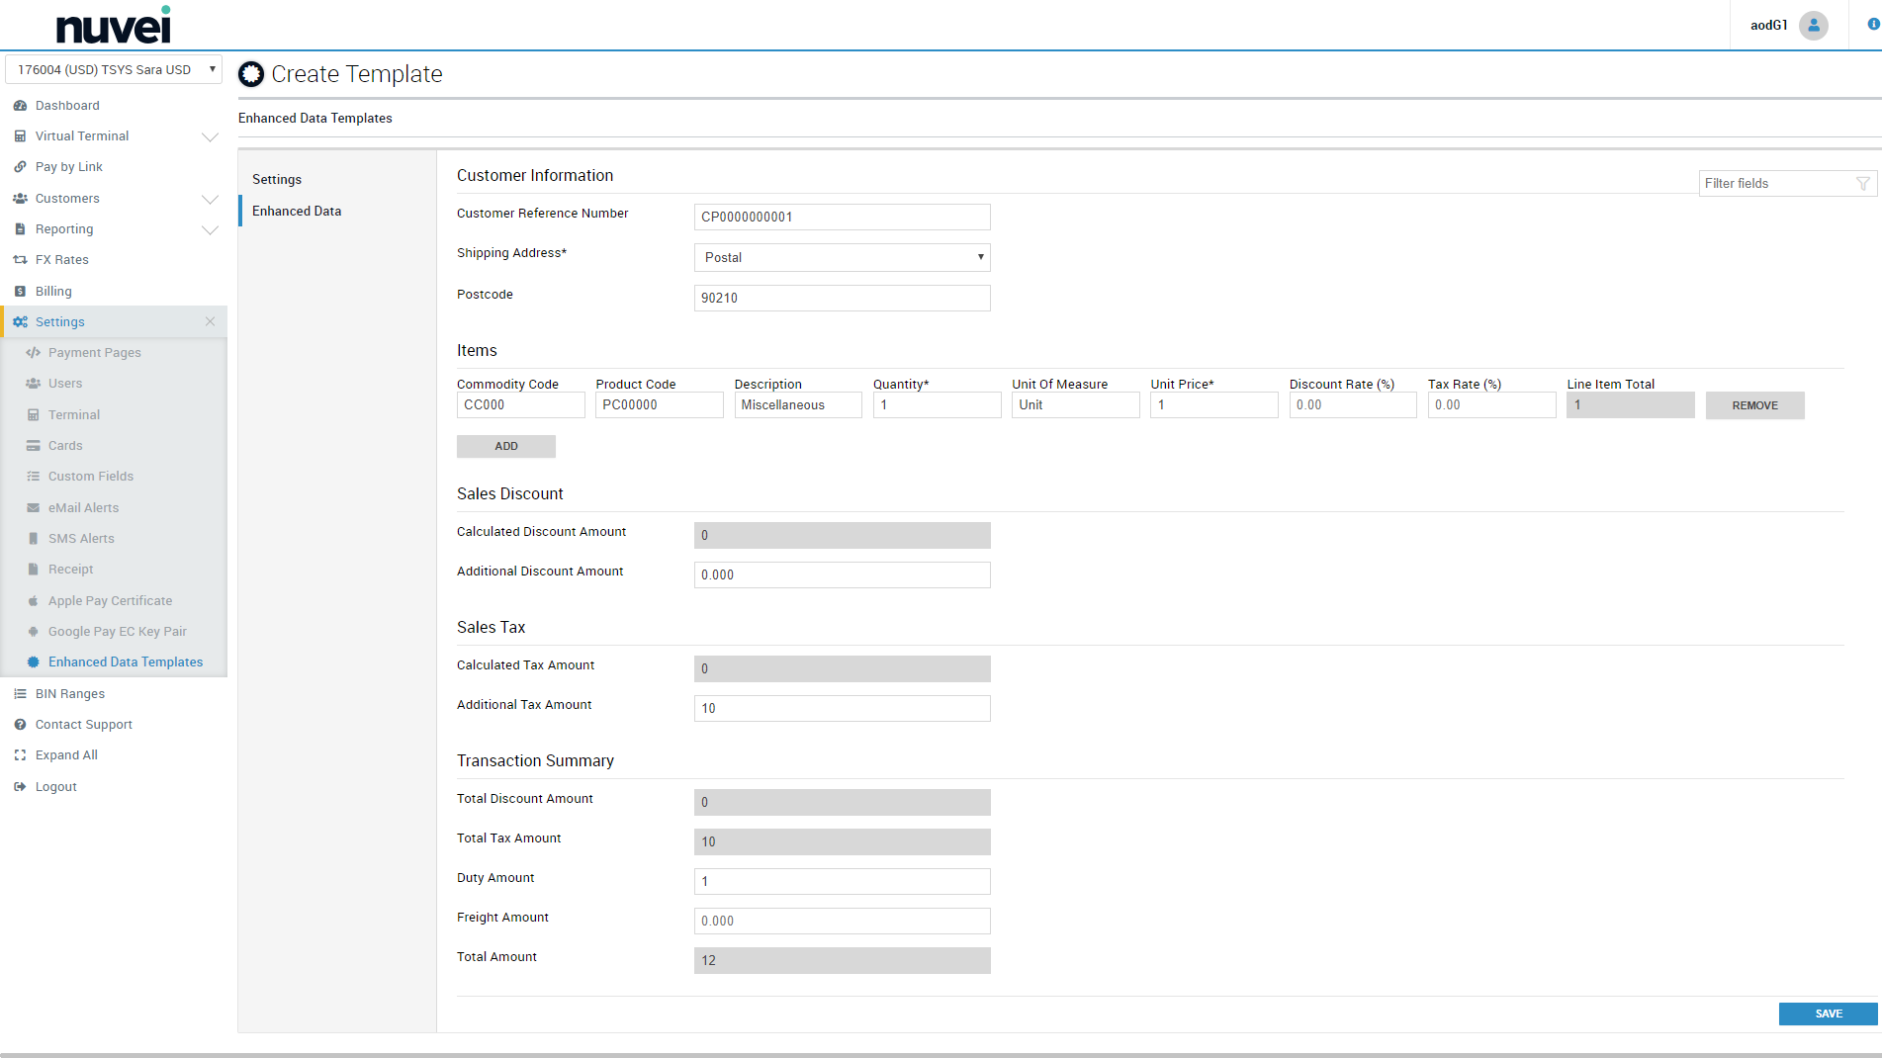
Task: Save the template with SAVE button
Action: click(1828, 1014)
